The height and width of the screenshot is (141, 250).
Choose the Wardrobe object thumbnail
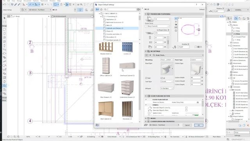tap(127, 109)
